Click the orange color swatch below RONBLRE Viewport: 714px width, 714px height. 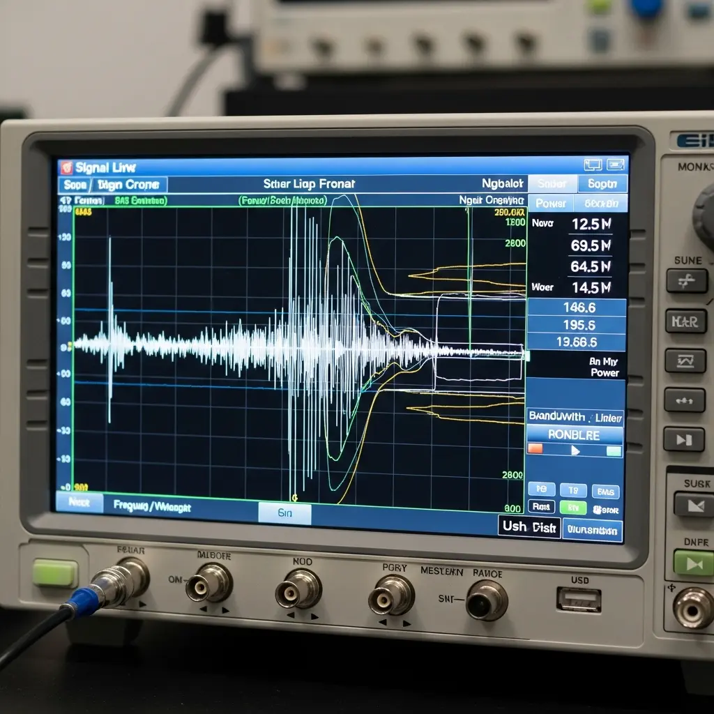[x=535, y=449]
